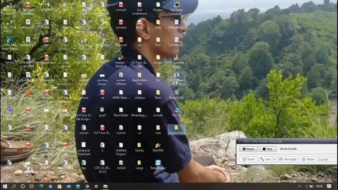Screen dimensions: 338x190
Task: Select the Pencil drawing tool
Action: 249,159
